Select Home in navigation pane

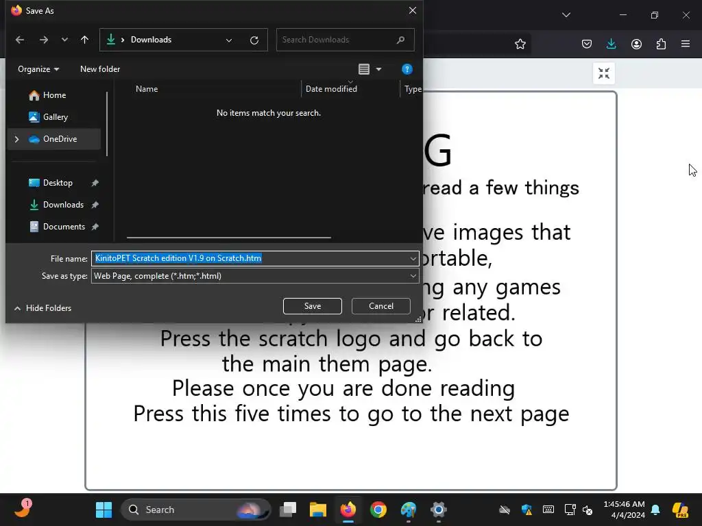click(x=54, y=95)
